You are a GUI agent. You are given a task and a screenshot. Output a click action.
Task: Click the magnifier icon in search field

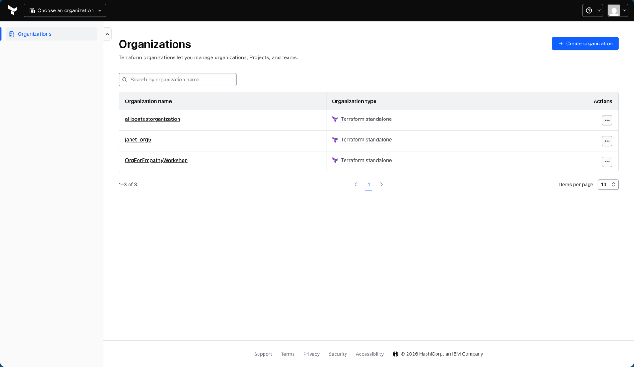pyautogui.click(x=125, y=80)
